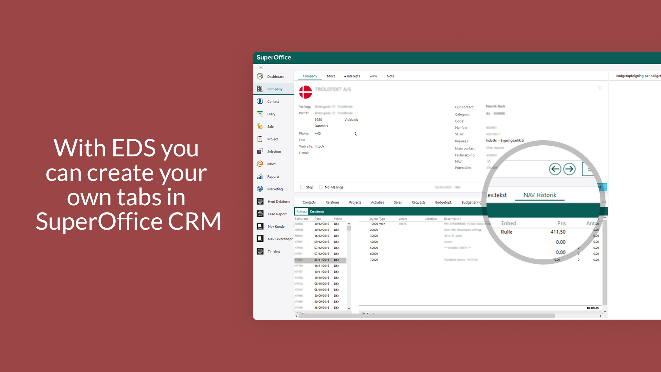661x372 pixels.
Task: Switch to the Activities tab
Action: [377, 202]
